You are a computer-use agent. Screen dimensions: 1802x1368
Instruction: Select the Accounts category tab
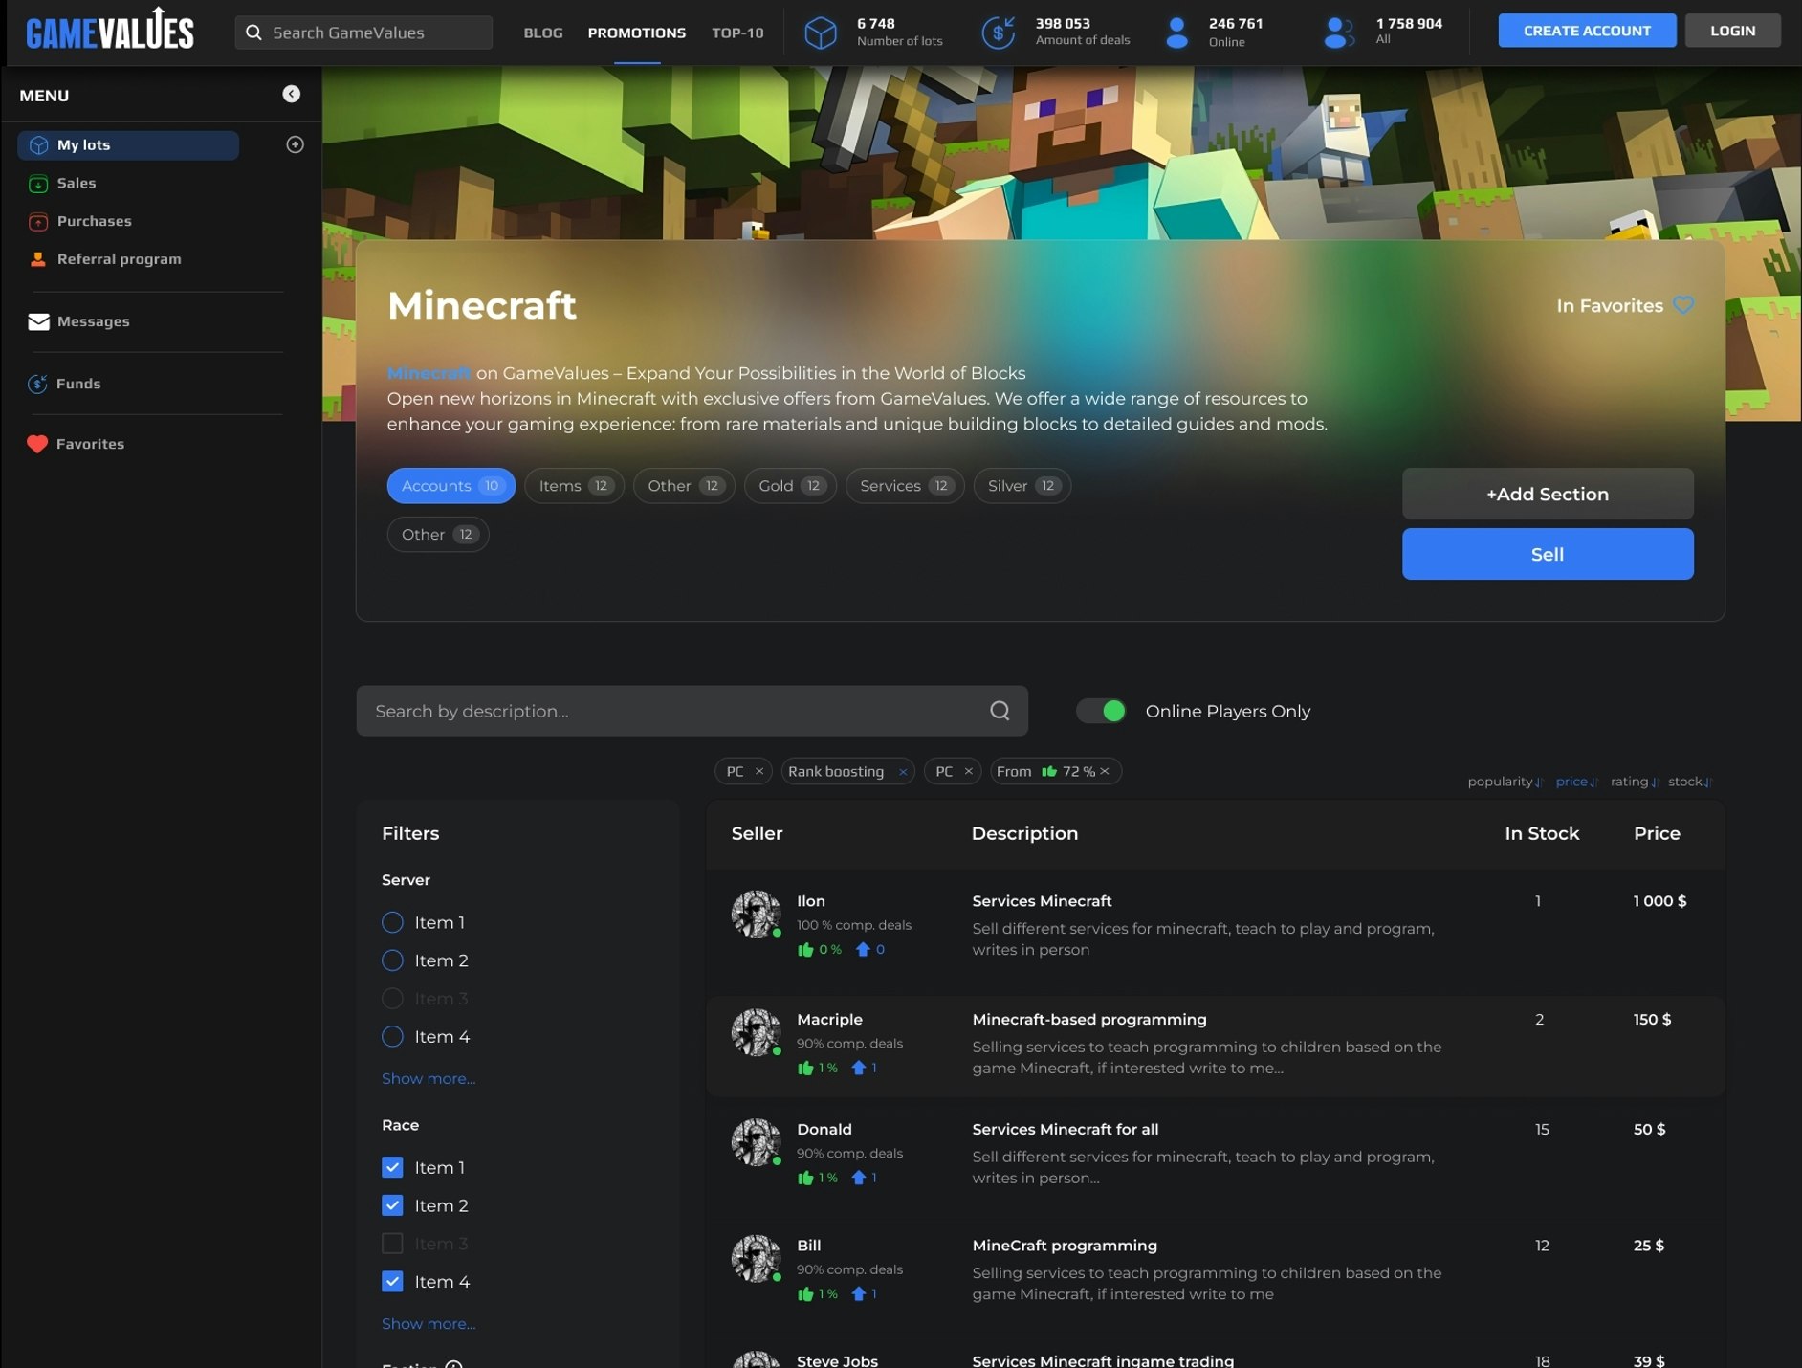(451, 486)
